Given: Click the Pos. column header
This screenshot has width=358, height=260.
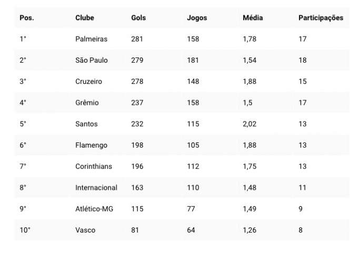Looking at the screenshot, I should [26, 18].
